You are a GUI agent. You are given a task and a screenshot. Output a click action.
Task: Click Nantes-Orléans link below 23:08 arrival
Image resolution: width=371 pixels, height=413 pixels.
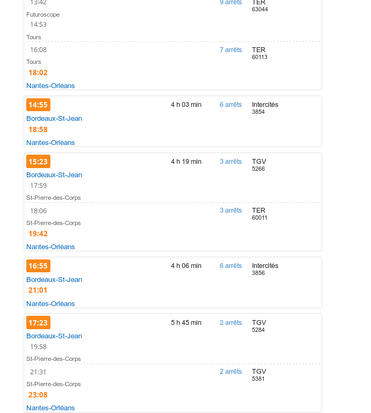50,408
